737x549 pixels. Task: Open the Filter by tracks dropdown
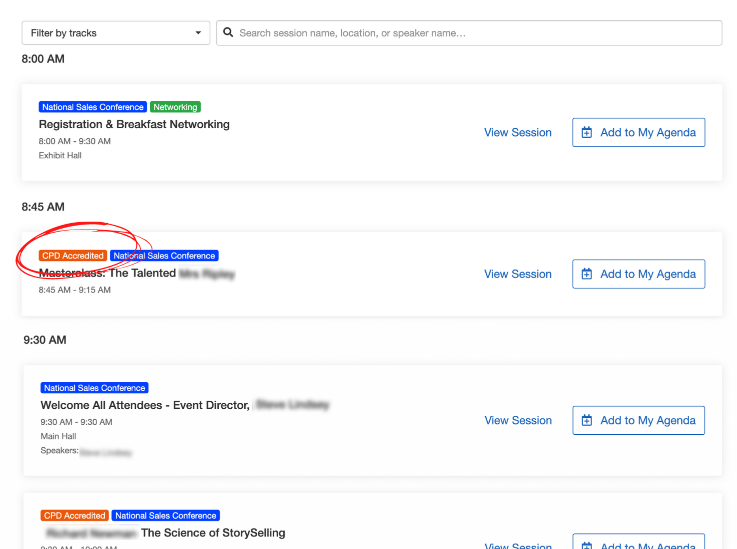click(x=110, y=33)
